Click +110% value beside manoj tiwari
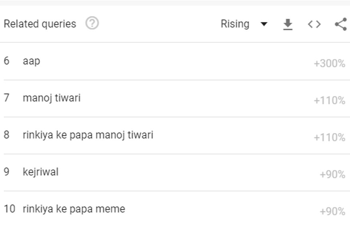Image resolution: width=350 pixels, height=233 pixels. [330, 100]
